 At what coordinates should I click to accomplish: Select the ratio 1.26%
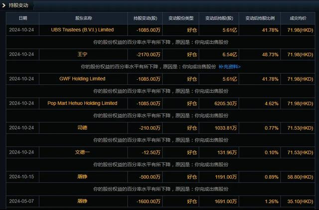pyautogui.click(x=271, y=202)
